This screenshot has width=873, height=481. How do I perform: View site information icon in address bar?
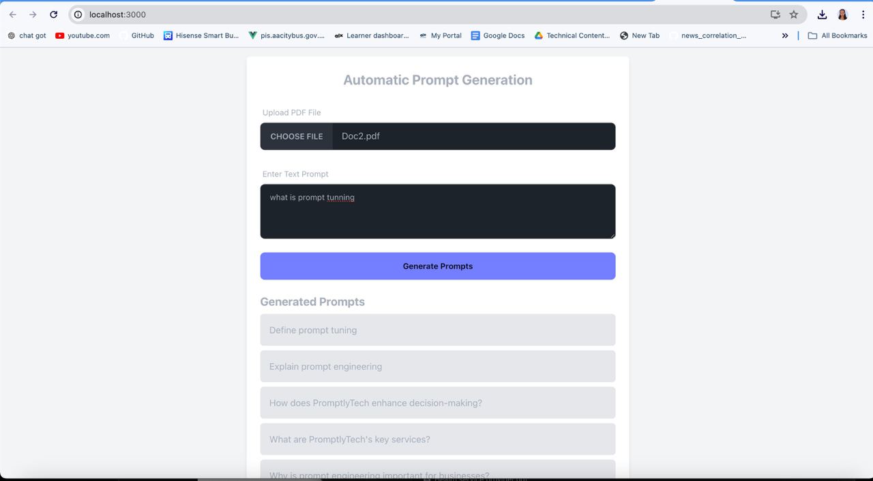(78, 14)
